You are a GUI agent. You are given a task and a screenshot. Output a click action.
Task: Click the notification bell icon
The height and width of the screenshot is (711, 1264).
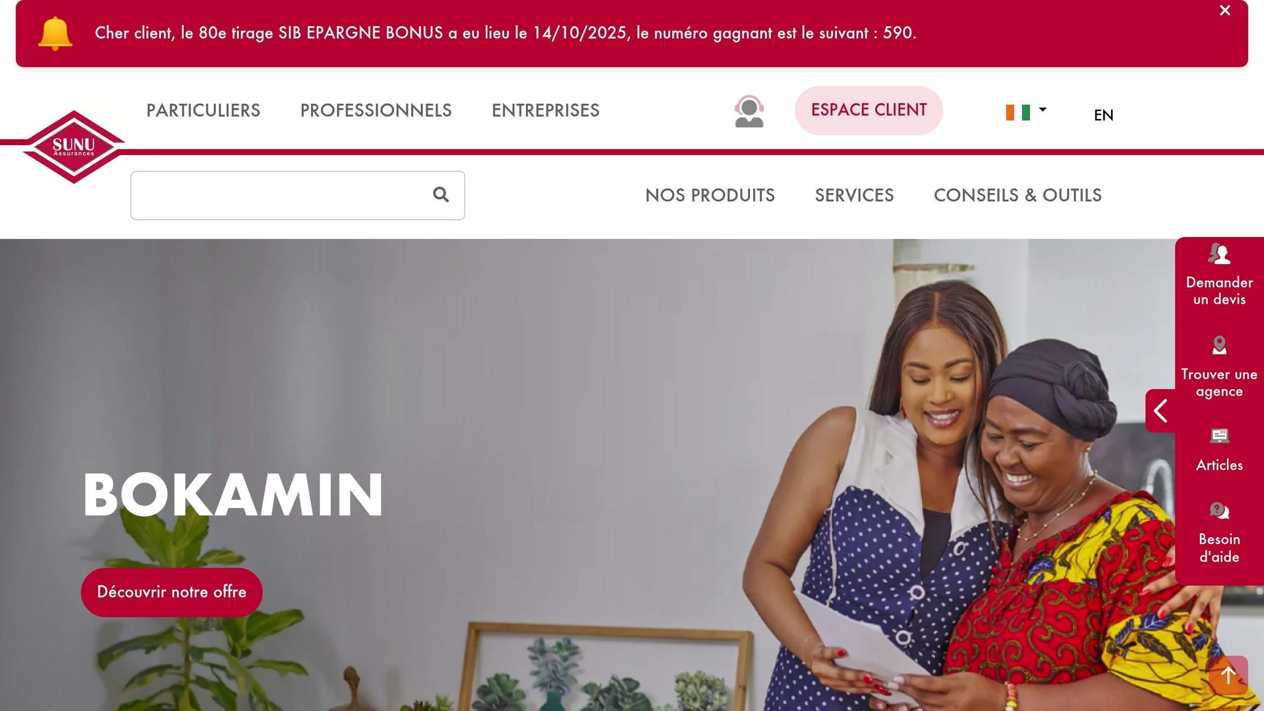55,33
